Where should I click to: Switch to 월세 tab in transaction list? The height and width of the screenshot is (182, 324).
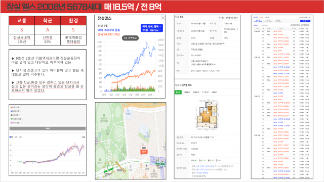(267, 17)
